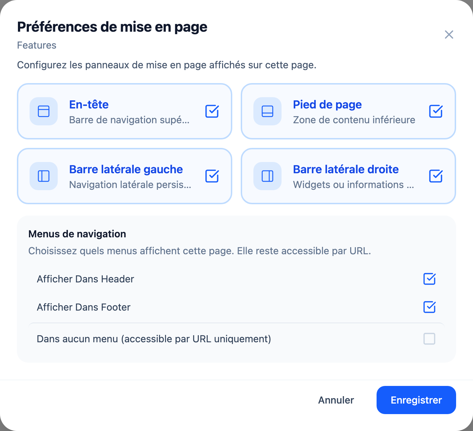Image resolution: width=473 pixels, height=431 pixels.
Task: Disable the Barre latérale droite checkbox
Action: click(436, 176)
